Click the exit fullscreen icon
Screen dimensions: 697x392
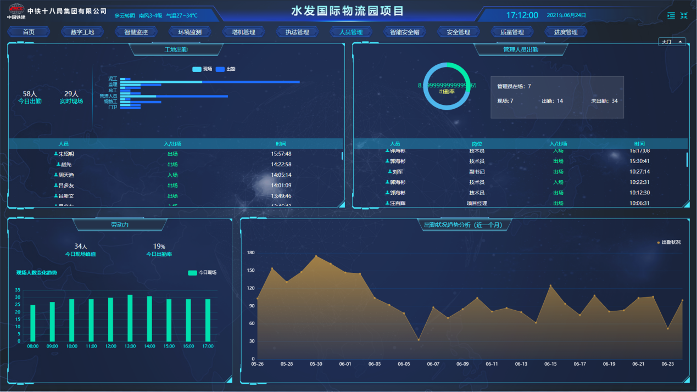[684, 16]
